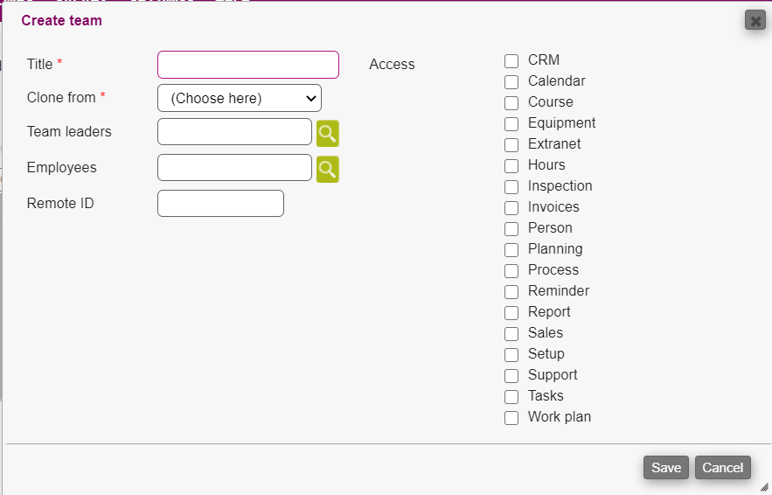This screenshot has height=495, width=772.
Task: Click the Save button
Action: tap(666, 468)
